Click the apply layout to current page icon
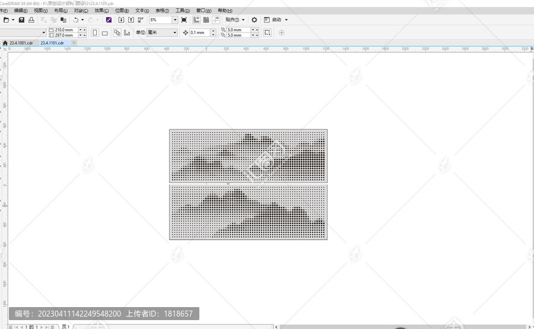Image resolution: width=534 pixels, height=329 pixels. coord(127,33)
